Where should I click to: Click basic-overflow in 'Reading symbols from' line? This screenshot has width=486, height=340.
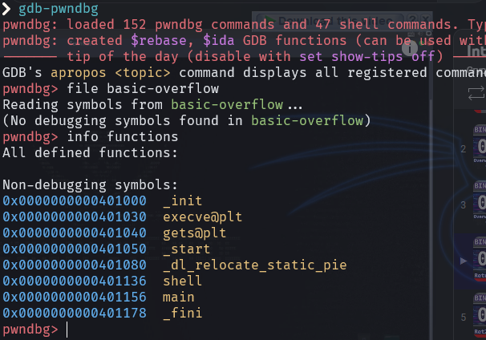tap(227, 105)
